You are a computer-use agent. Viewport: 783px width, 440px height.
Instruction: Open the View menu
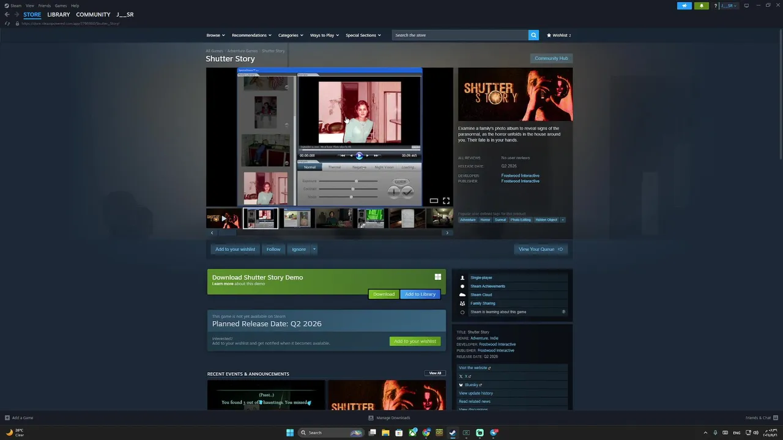click(x=29, y=5)
